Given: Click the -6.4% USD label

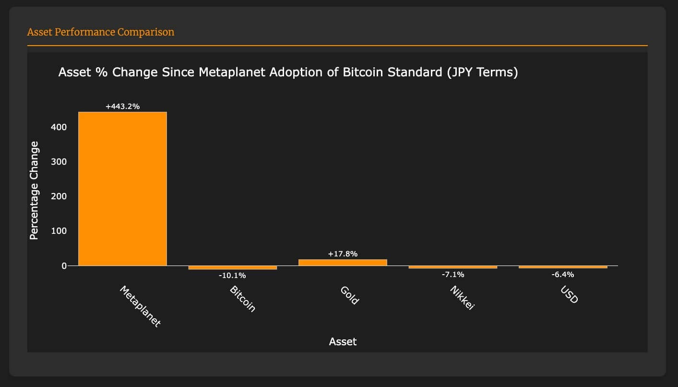Looking at the screenshot, I should coord(563,275).
